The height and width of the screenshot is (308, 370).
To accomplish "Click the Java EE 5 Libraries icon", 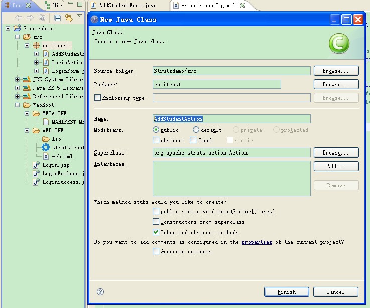I will point(27,88).
